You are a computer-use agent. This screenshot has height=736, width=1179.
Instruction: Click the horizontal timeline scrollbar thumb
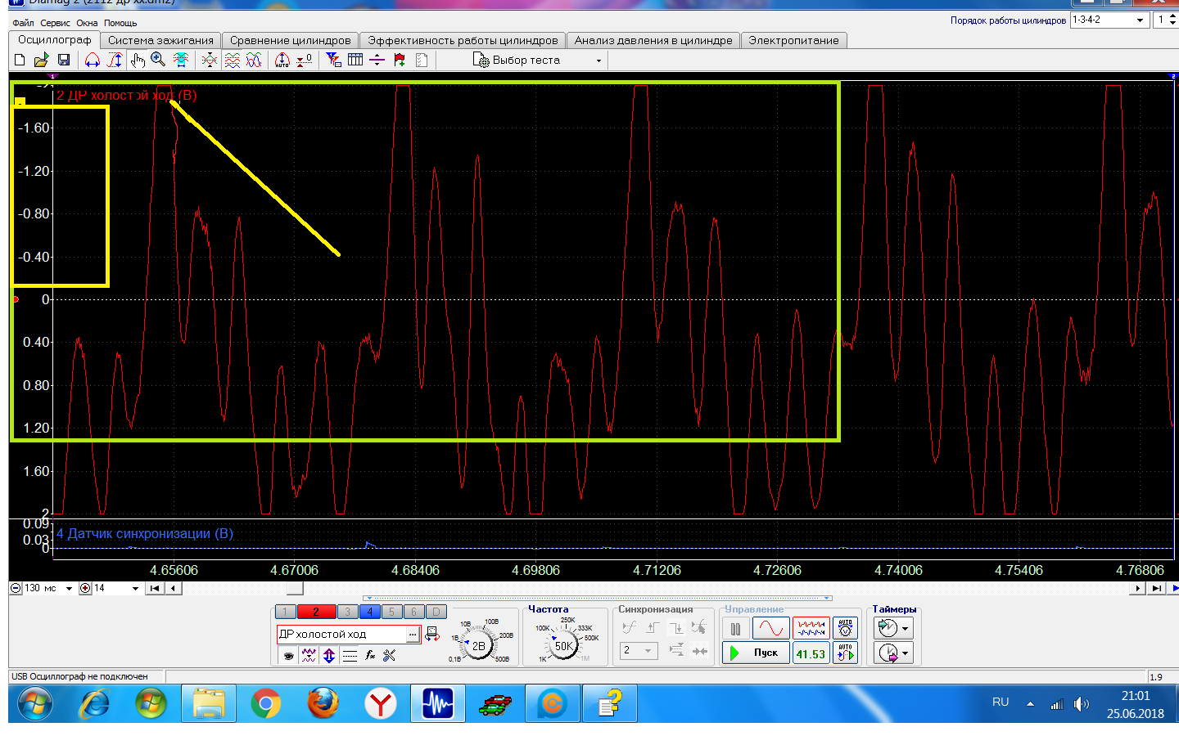click(295, 588)
